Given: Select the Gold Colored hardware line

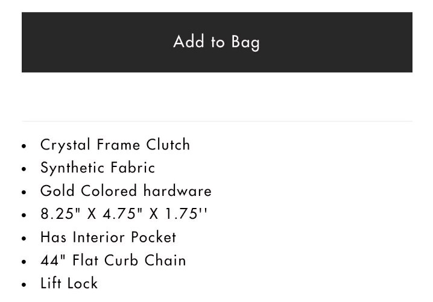Looking at the screenshot, I should pyautogui.click(x=126, y=191).
